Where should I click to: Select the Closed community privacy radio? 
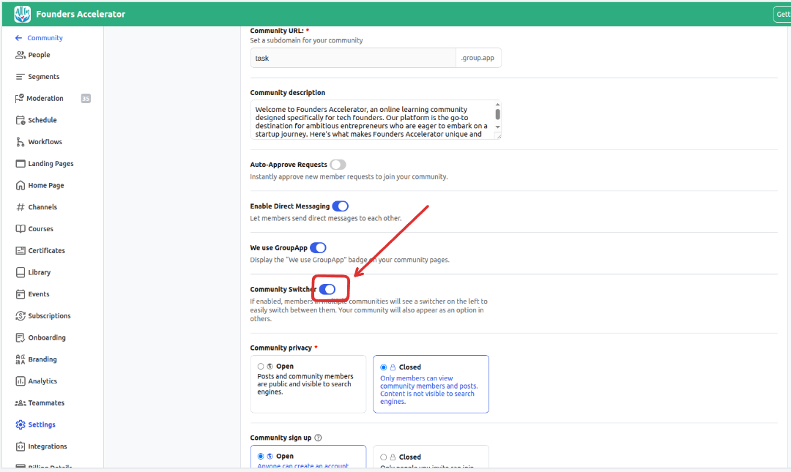click(383, 367)
